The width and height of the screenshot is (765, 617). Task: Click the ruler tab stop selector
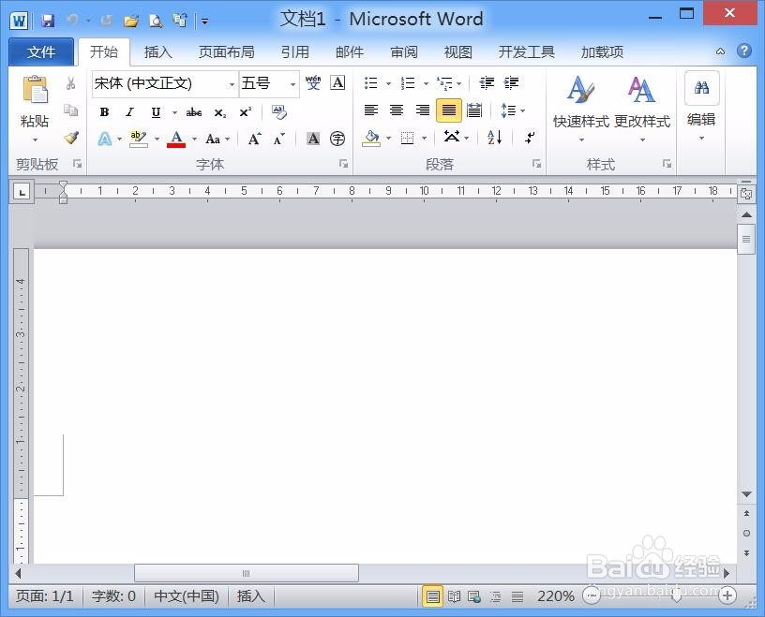[22, 193]
